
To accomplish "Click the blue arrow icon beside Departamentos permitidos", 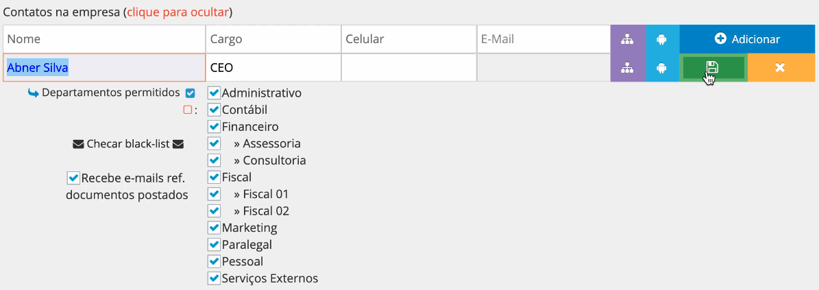I will 33,93.
